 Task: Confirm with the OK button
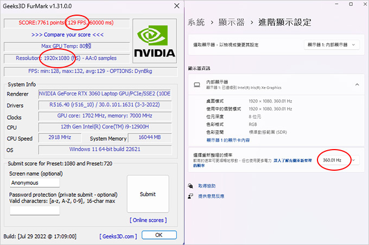[x=159, y=235]
